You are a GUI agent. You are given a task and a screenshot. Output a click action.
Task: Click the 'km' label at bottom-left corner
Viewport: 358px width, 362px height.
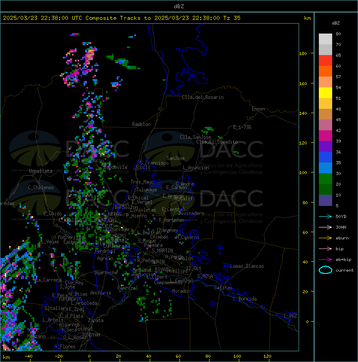tap(6, 357)
